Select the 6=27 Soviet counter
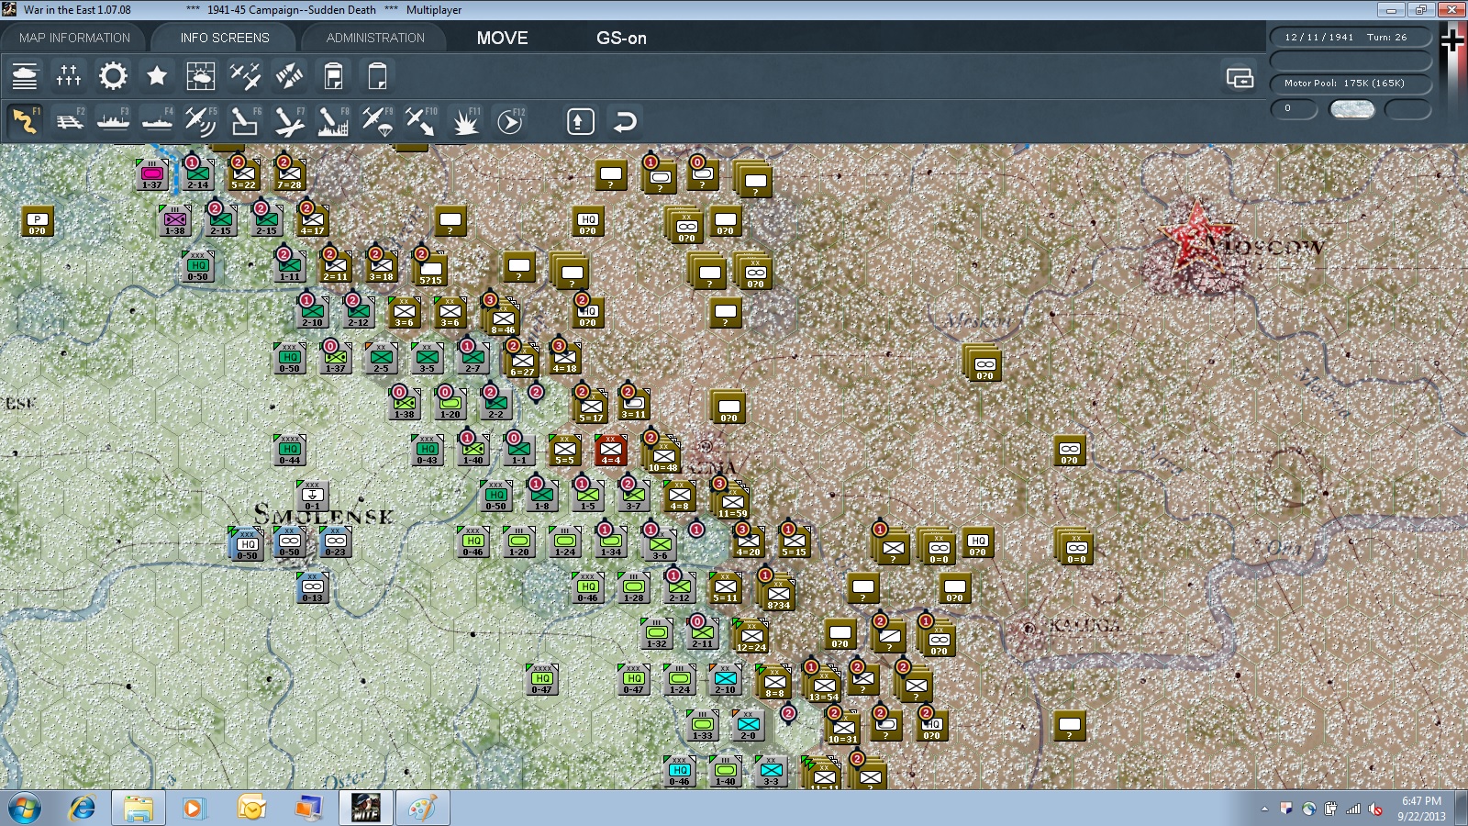Screen dimensions: 1468x826 (521, 361)
